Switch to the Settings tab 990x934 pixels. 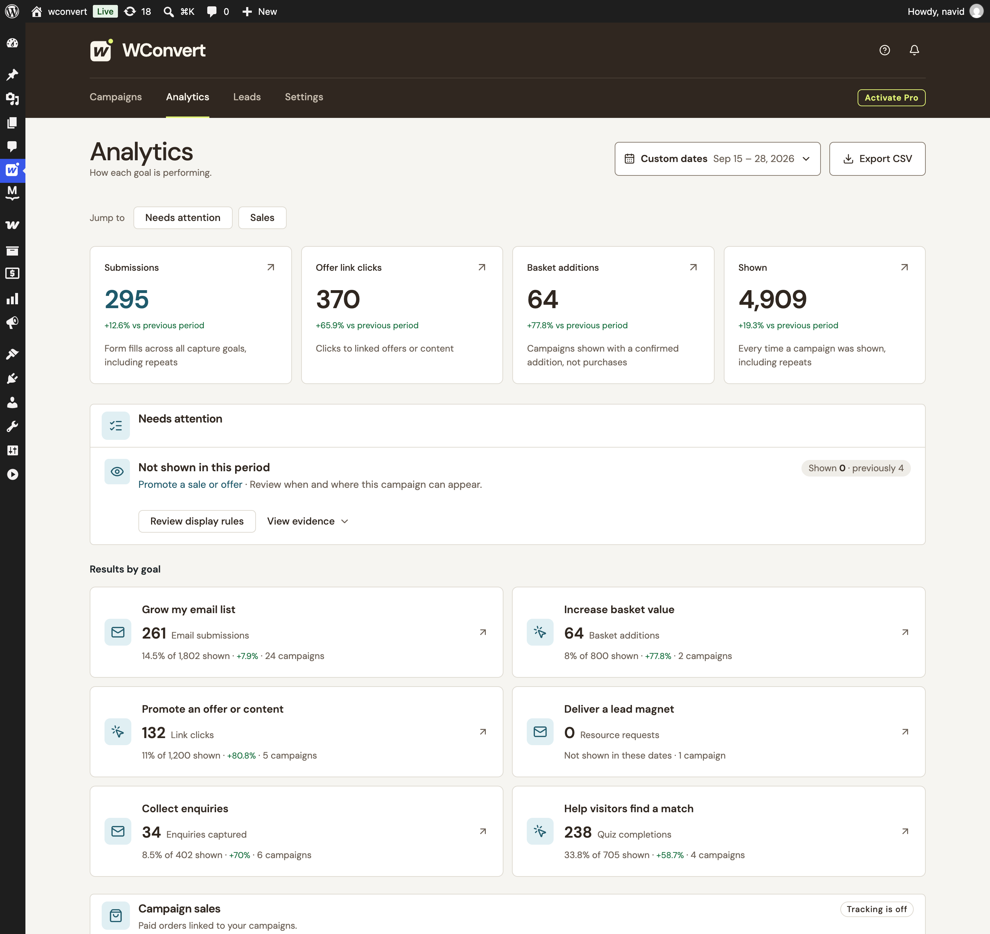click(x=304, y=97)
